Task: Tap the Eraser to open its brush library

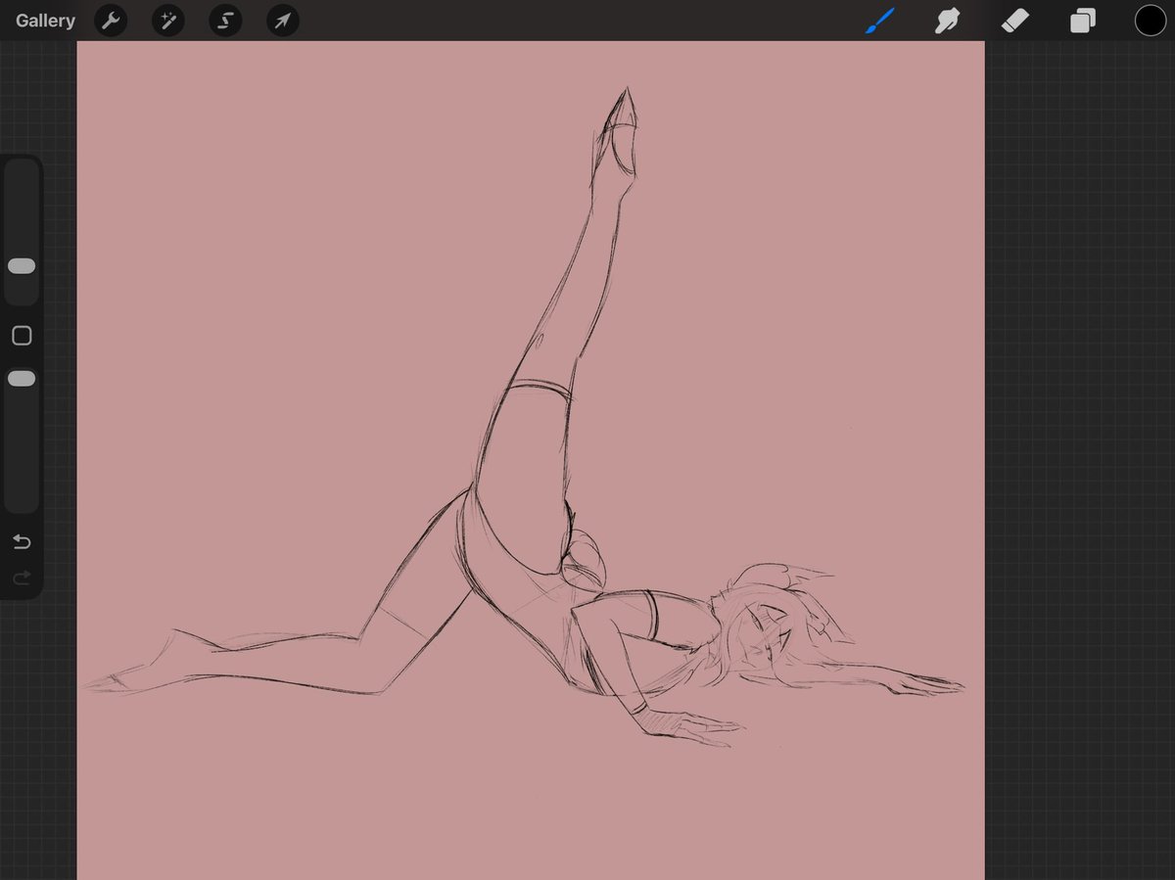Action: pyautogui.click(x=1014, y=19)
